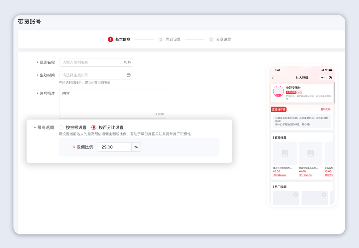This screenshot has height=248, width=359.
Task: Click the 直播推荐语 red label
Action: [279, 109]
